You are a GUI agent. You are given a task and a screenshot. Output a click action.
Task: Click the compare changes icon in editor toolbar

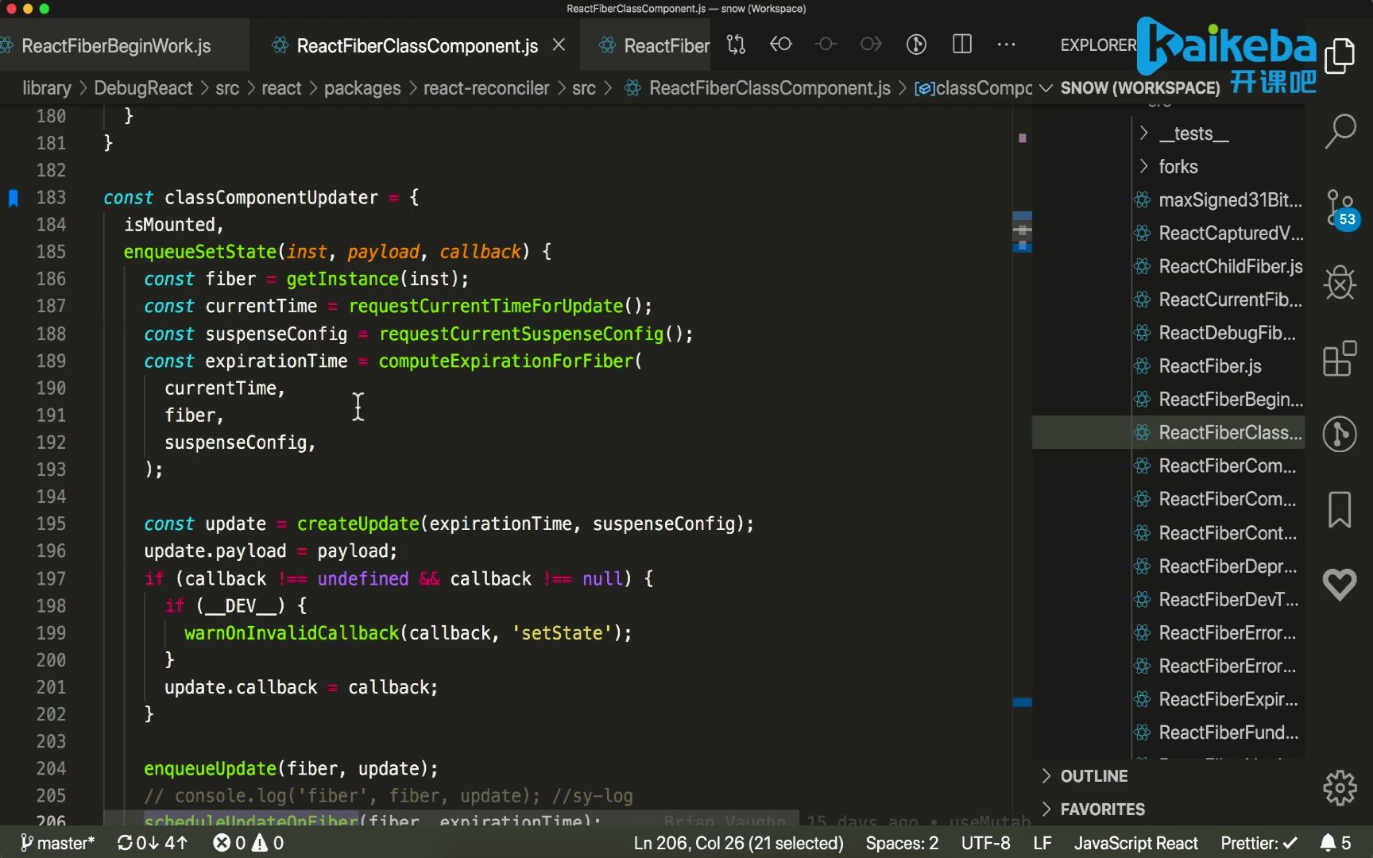(736, 44)
